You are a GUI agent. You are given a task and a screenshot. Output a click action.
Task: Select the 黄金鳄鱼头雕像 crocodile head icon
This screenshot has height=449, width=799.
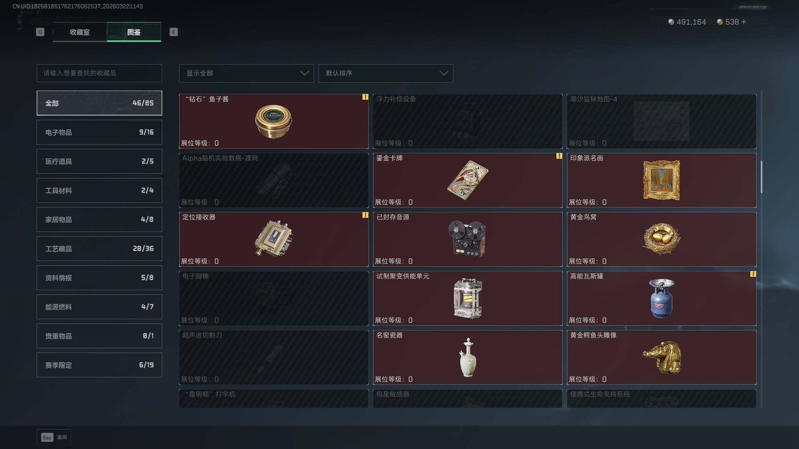pyautogui.click(x=662, y=357)
